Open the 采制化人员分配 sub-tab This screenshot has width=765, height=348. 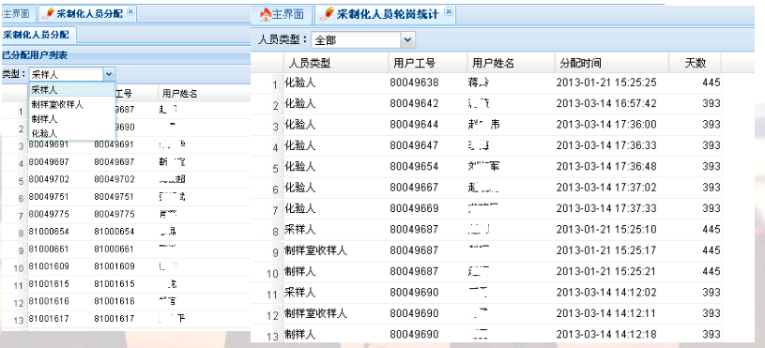(x=36, y=35)
